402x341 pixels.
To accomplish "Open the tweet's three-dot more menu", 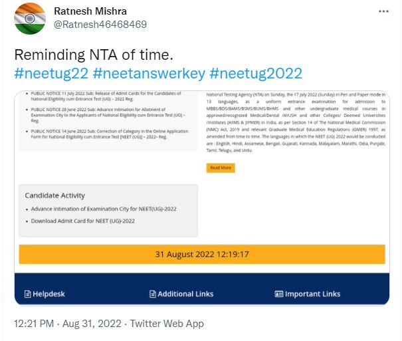I will 384,12.
